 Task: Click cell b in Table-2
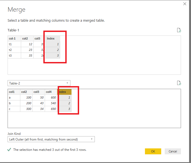pos(14,103)
